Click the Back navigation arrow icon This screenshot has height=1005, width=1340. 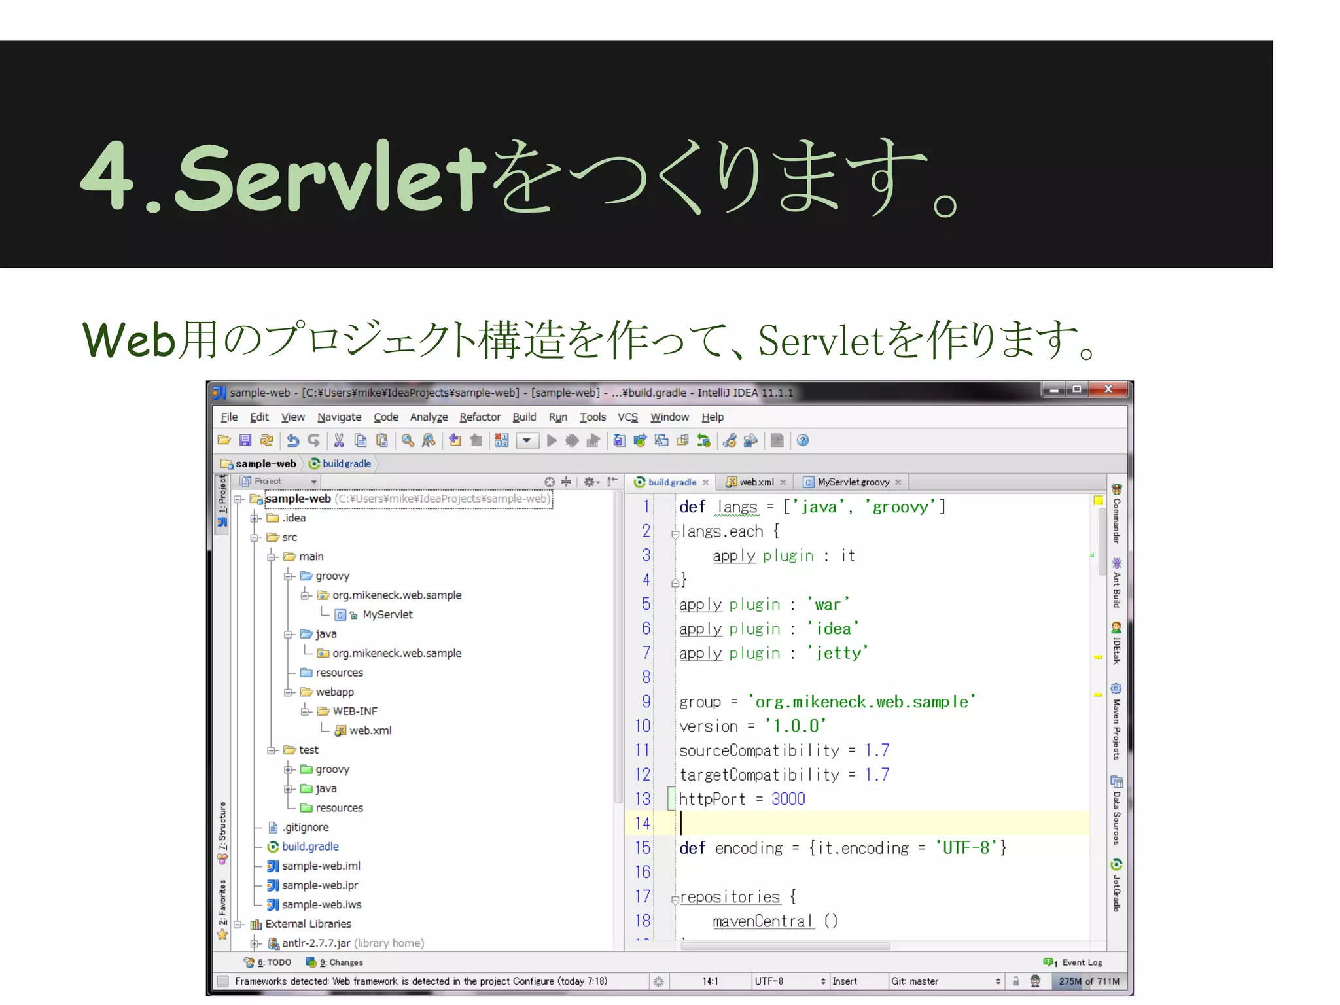(455, 440)
